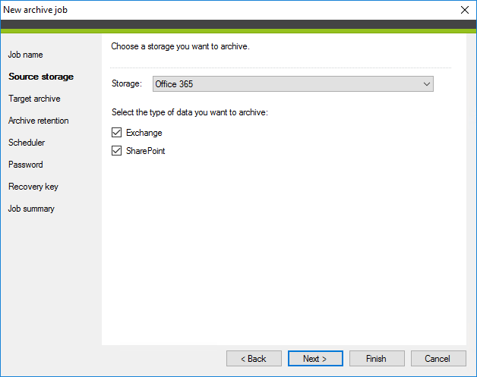Viewport: 477px width, 377px height.
Task: Navigate to the Recovery key step
Action: coord(33,187)
